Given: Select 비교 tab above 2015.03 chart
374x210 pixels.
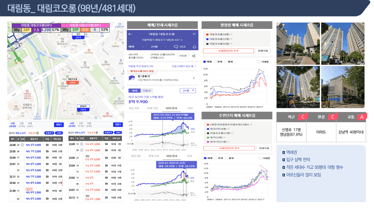Looking at the screenshot, I should (190, 108).
